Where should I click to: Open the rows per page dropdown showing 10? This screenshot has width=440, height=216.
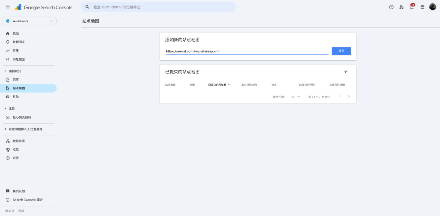(x=296, y=97)
